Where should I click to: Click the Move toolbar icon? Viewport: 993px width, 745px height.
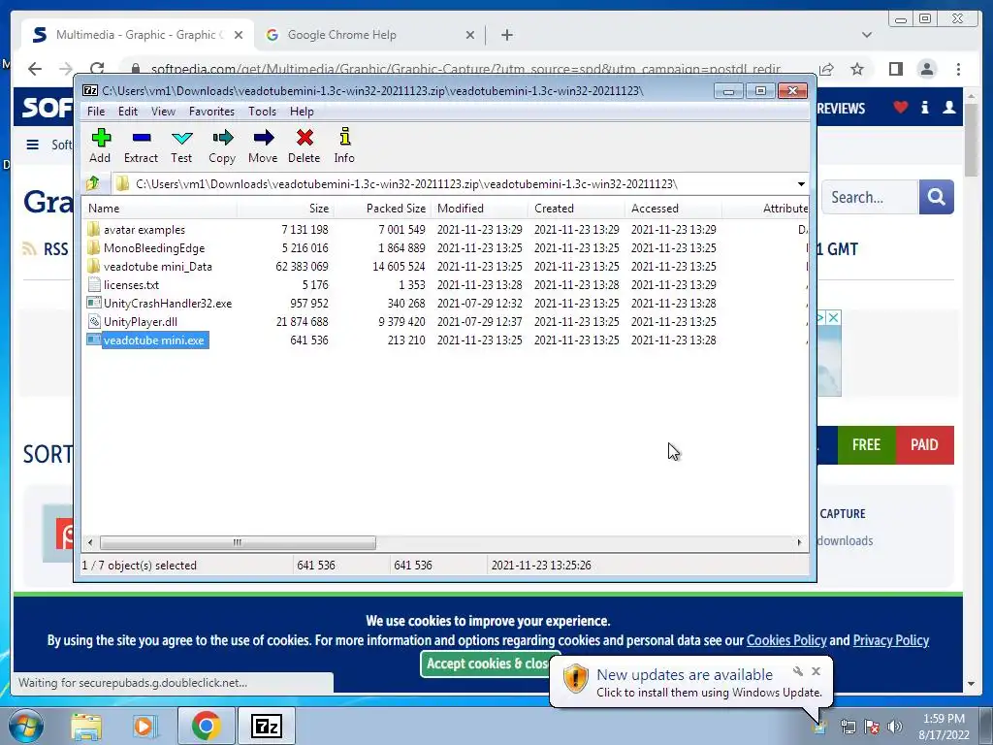point(263,146)
